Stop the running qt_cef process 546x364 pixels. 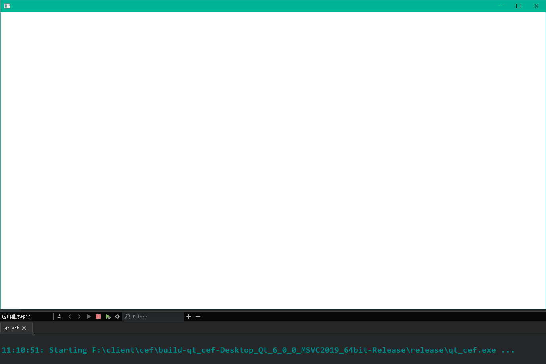click(98, 316)
